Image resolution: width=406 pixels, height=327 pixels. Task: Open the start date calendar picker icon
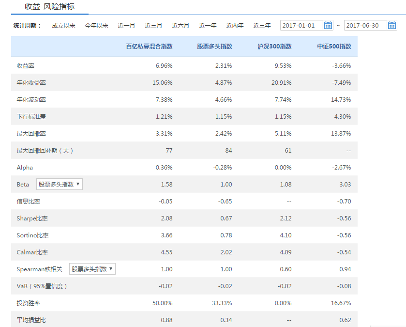point(328,25)
